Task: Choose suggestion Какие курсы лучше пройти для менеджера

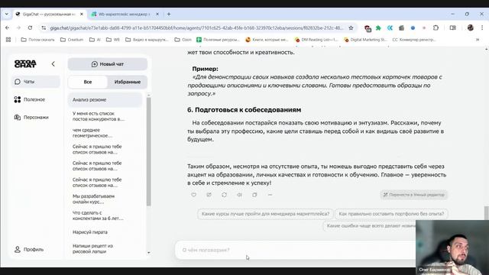Action: pyautogui.click(x=265, y=214)
